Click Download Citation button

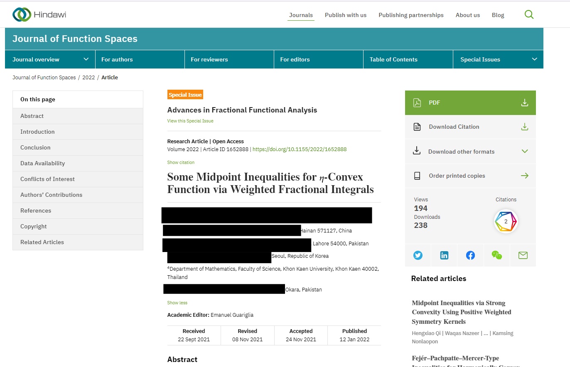coord(470,127)
